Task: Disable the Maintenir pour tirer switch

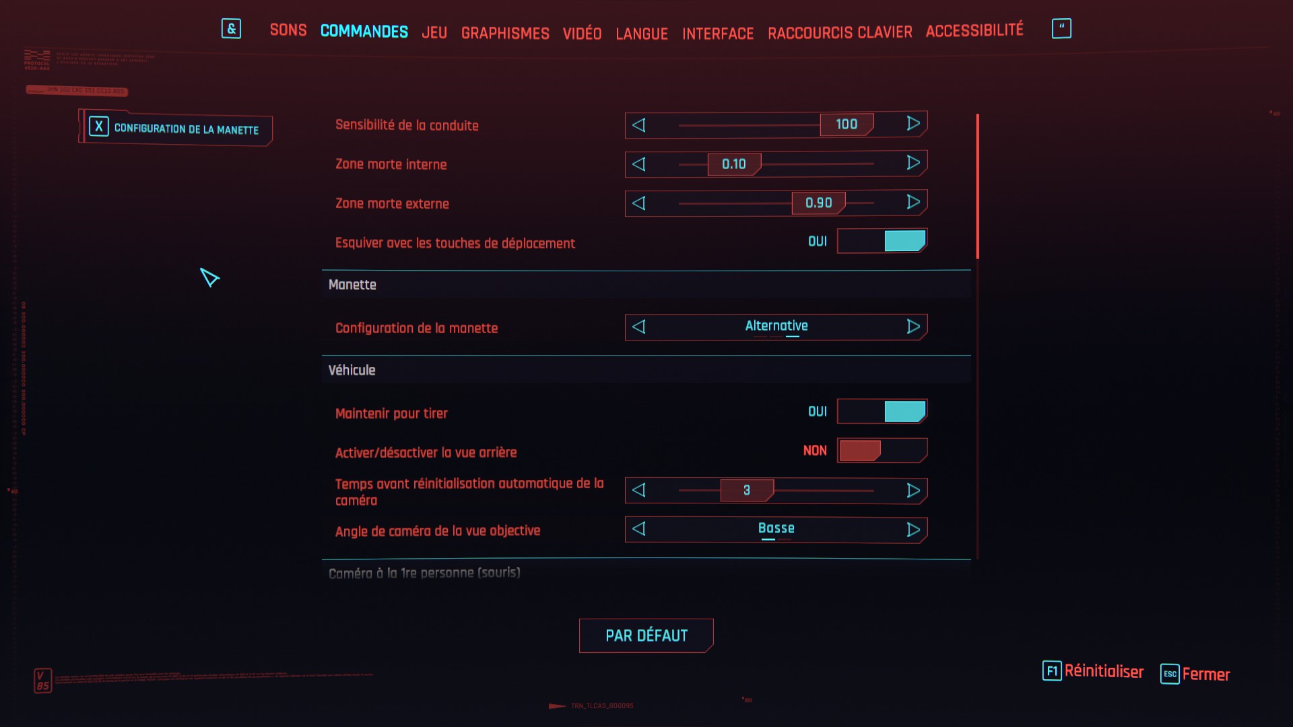Action: pos(882,411)
